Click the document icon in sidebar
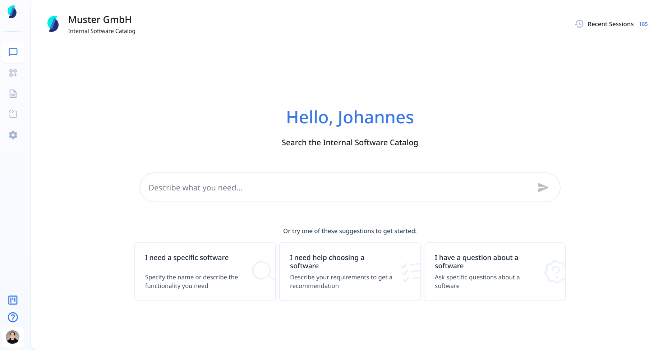Viewport: 663px width, 350px height. click(x=13, y=94)
